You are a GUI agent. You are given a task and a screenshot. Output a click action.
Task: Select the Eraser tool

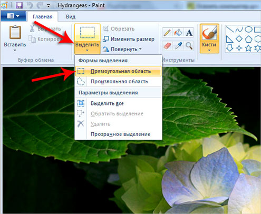pos(167,46)
